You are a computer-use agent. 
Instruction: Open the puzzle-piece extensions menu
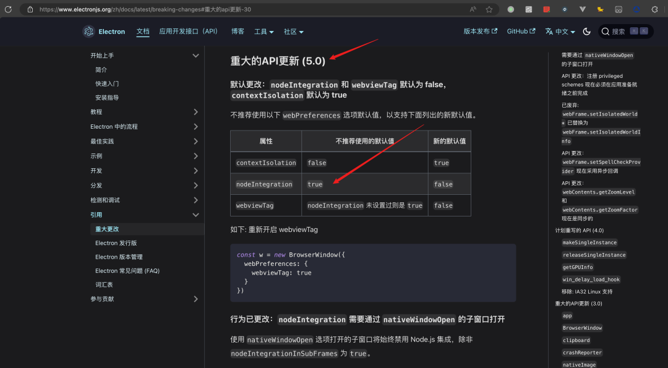coord(655,9)
